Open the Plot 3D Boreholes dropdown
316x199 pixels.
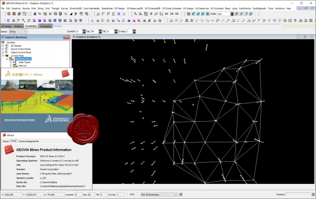coord(159,195)
